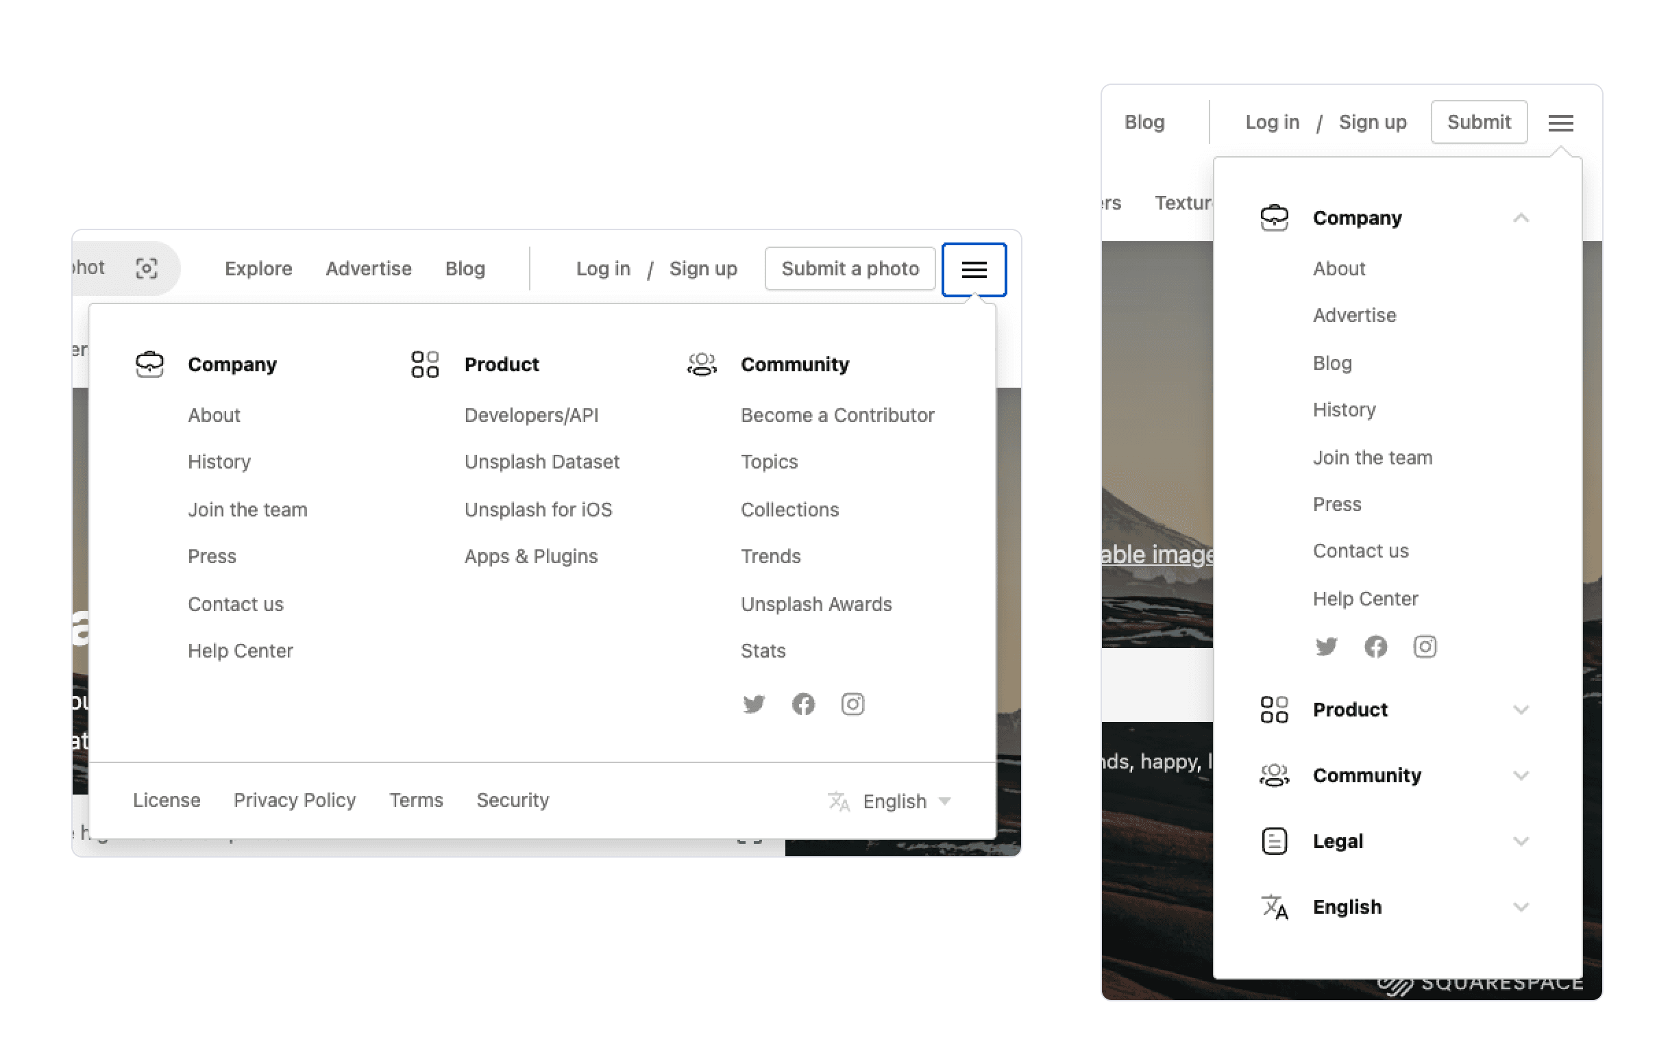The image size is (1657, 1048).
Task: Click the Instagram icon under Help Center
Action: tap(1425, 647)
